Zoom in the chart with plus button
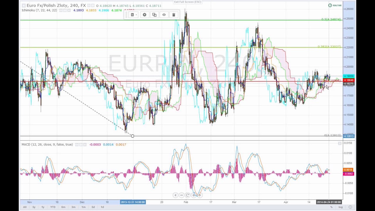This screenshot has height=211, width=375. pos(194,195)
